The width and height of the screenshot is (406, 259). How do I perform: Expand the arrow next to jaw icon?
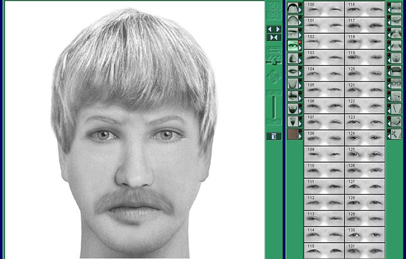point(300,86)
